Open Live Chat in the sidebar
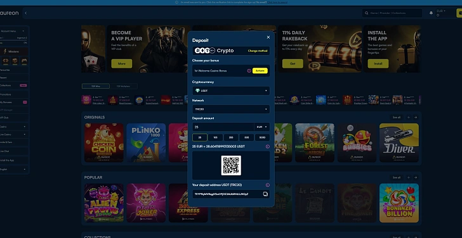This screenshot has width=462, height=238. [13, 151]
